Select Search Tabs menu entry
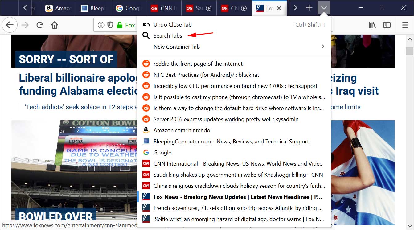Screen dimensions: 414x230 click(x=234, y=36)
